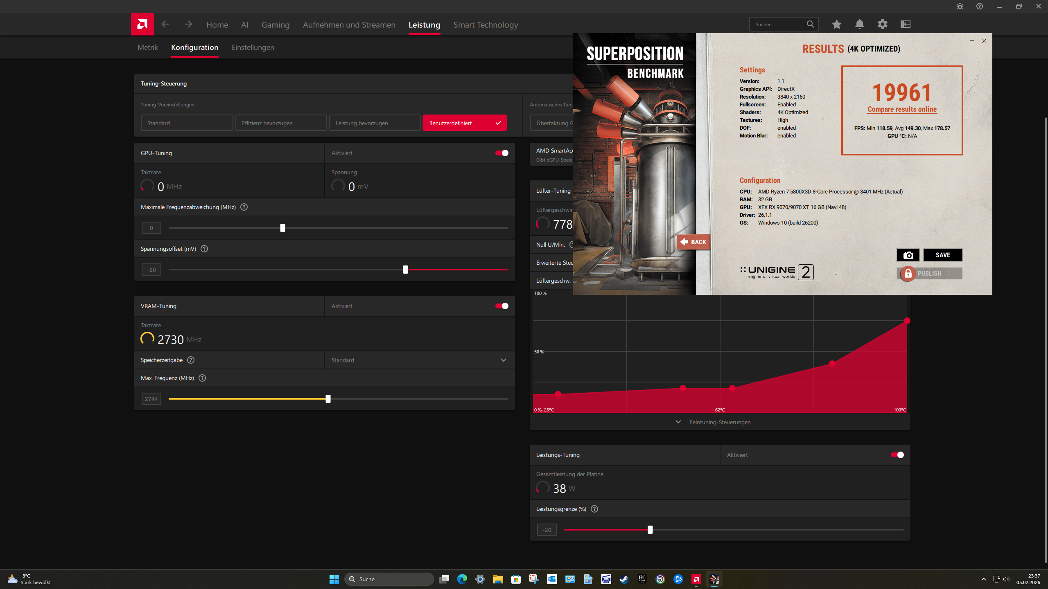
Task: Click the favorites star icon
Action: click(836, 24)
